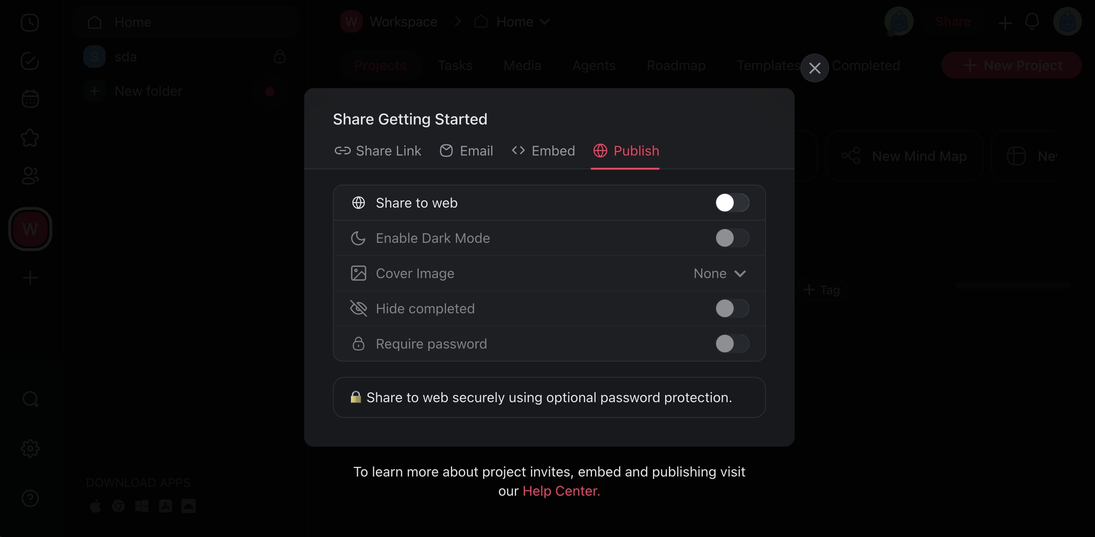Switch to the Embed tab
Screen dimensions: 1095x537
(543, 151)
